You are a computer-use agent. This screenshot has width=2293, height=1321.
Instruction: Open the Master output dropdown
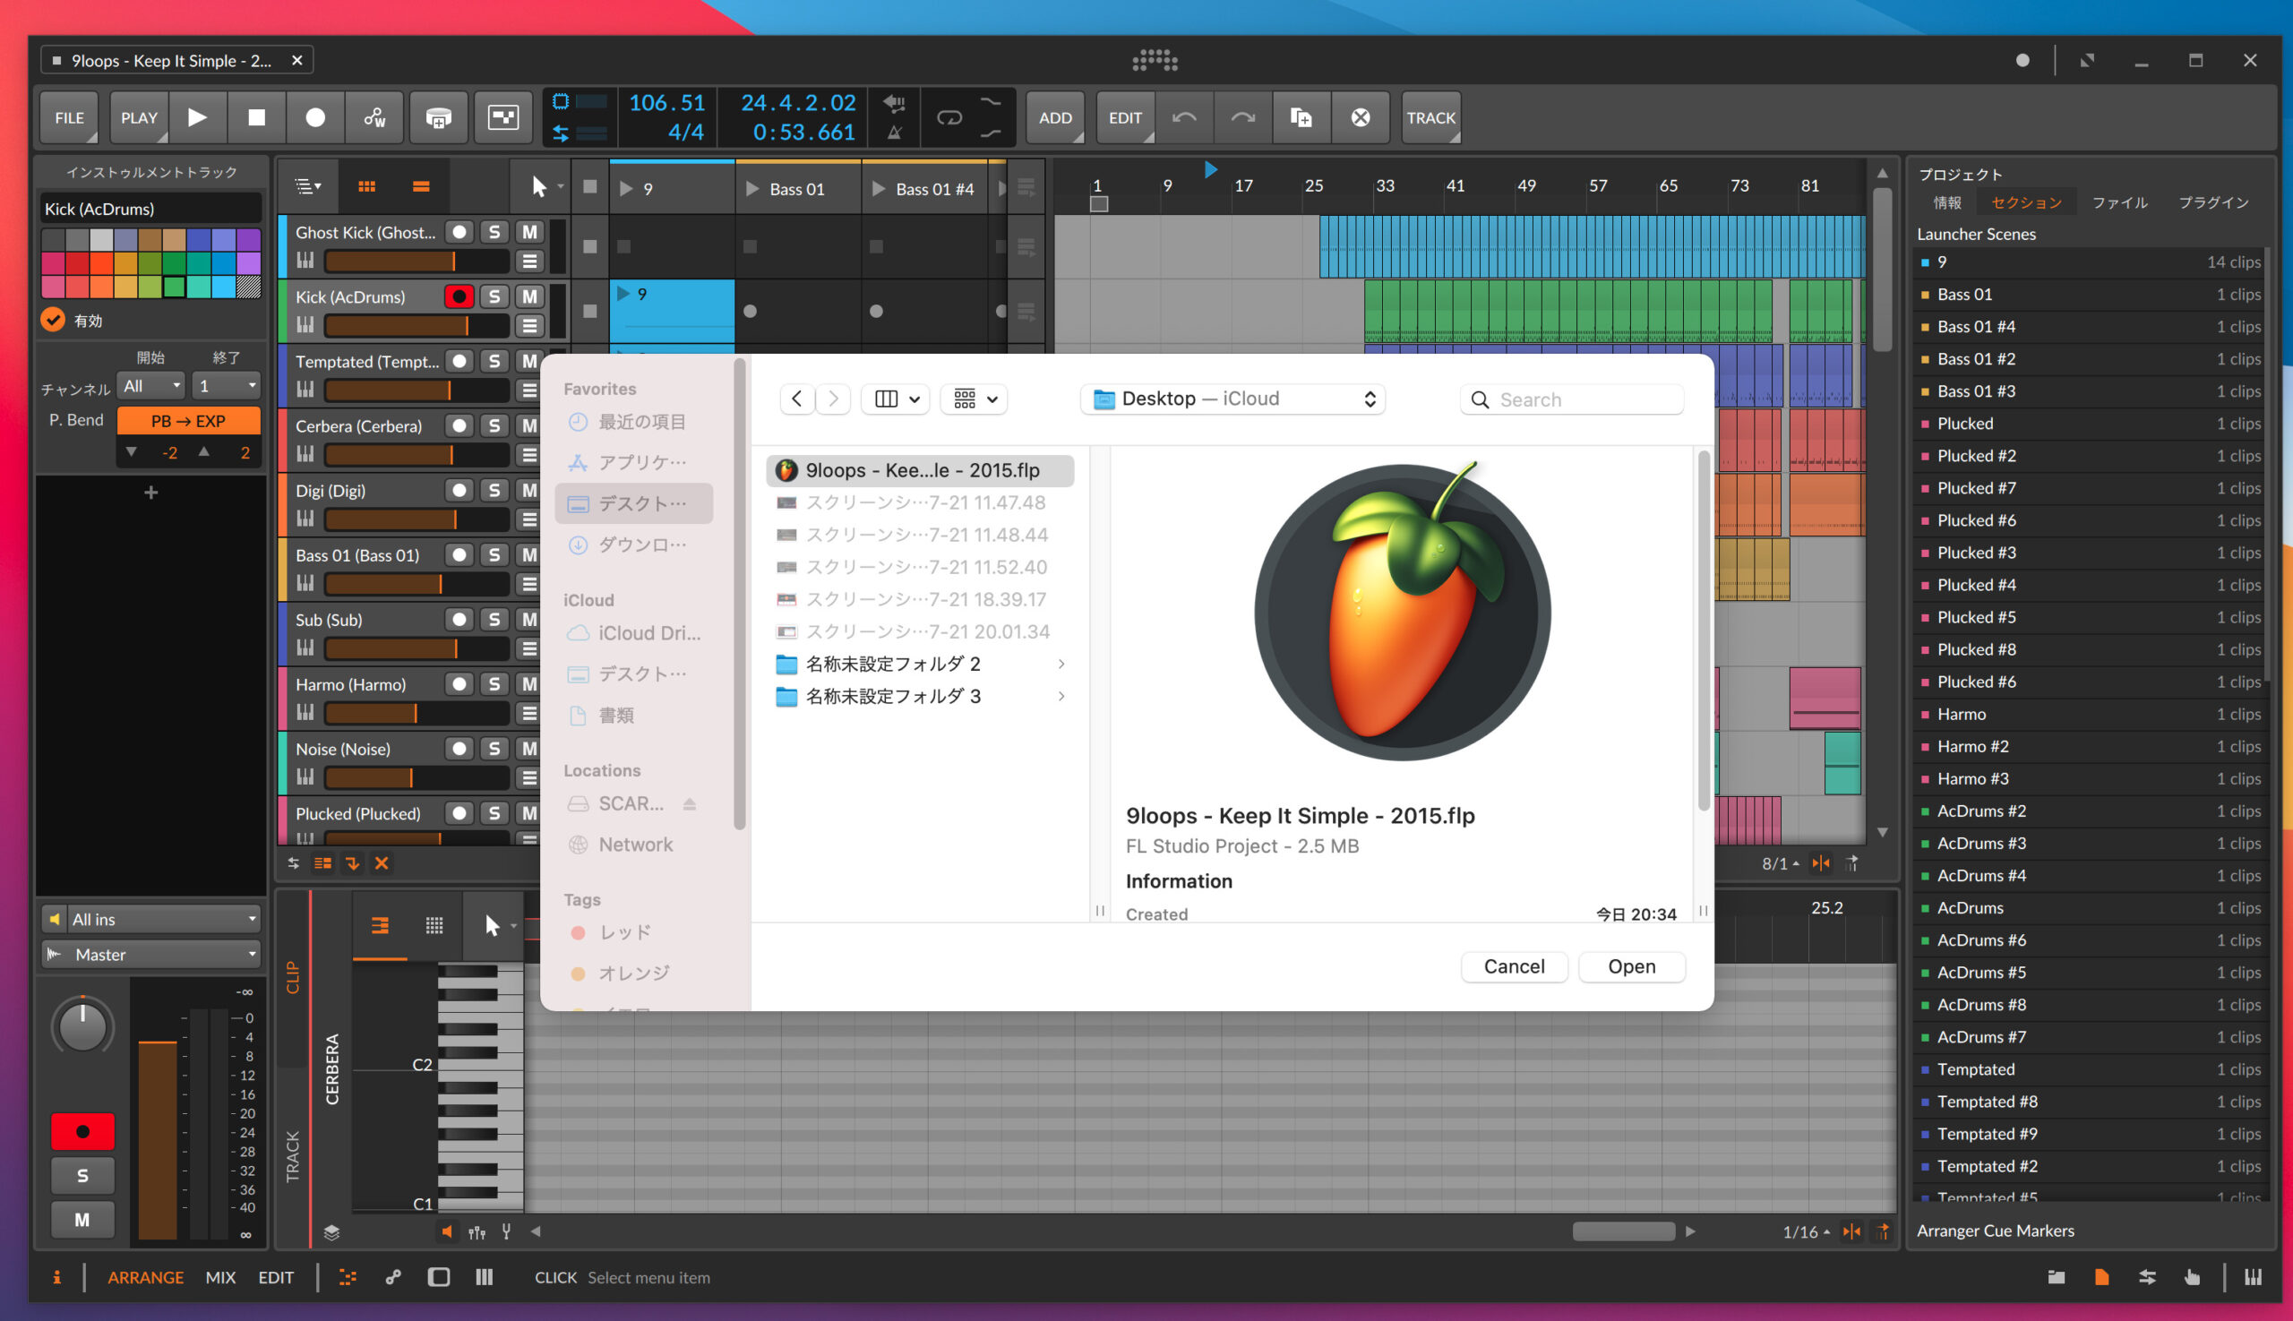pyautogui.click(x=151, y=955)
